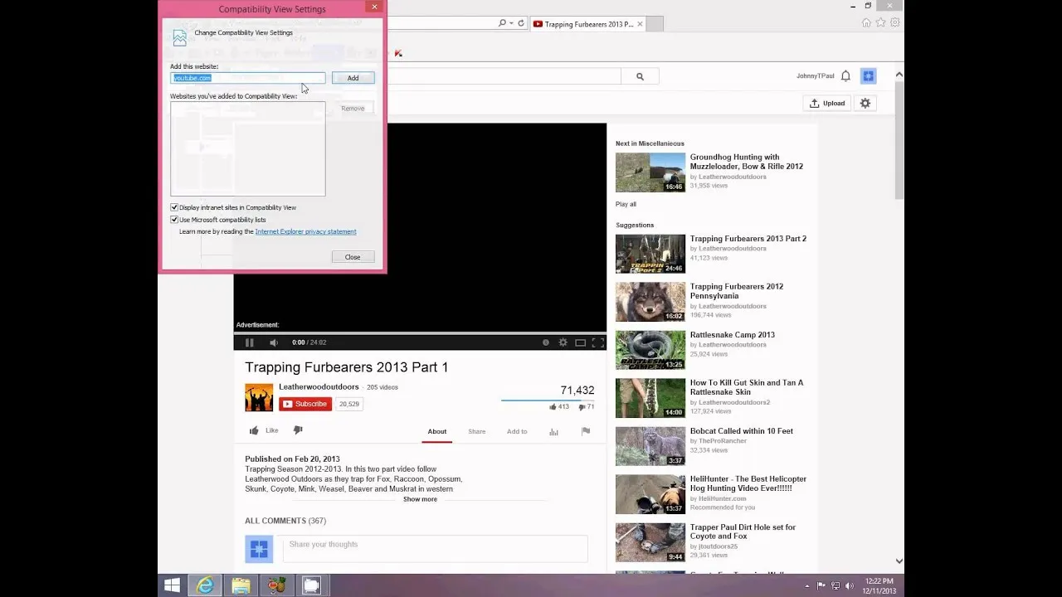The height and width of the screenshot is (597, 1062).
Task: Expand the address bar search dropdown arrow
Action: pos(511,23)
